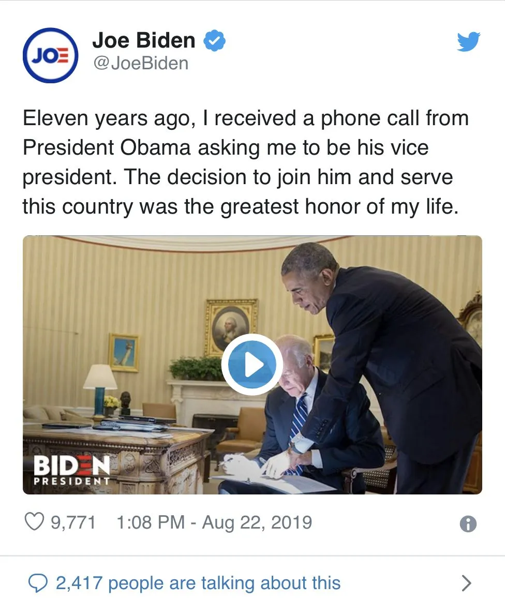Viewport: 505px width, 601px height.
Task: Open the 1:08 PM - Aug 22, 2019 timestamp
Action: click(x=214, y=522)
